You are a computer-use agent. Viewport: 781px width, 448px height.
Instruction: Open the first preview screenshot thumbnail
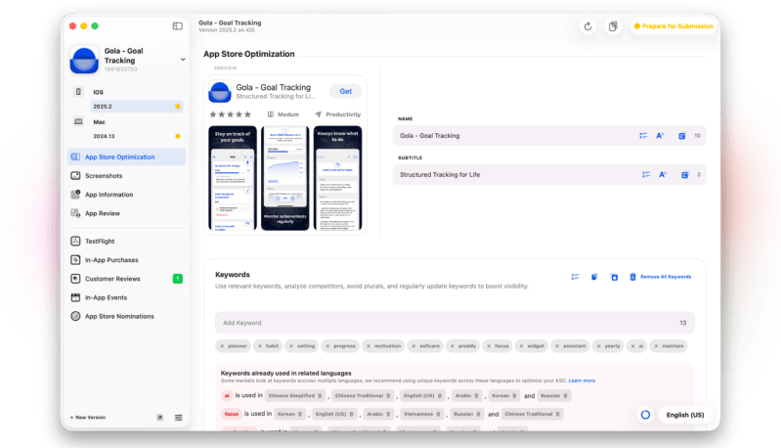tap(233, 178)
